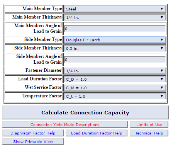
Task: Open the Main Member Type dropdown
Action: click(115, 9)
